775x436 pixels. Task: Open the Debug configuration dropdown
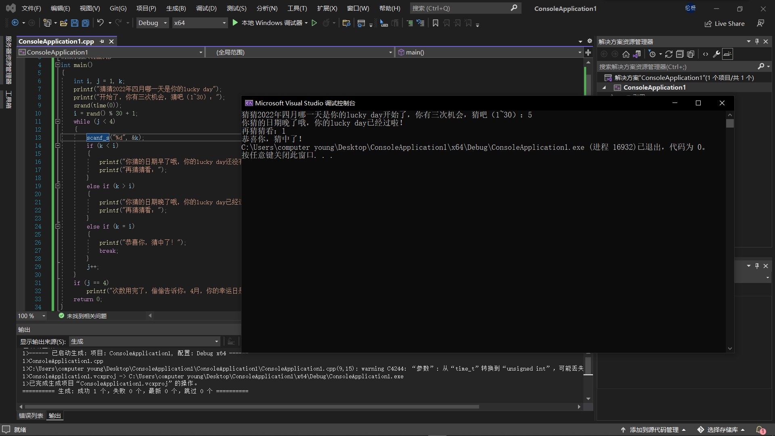pos(152,23)
